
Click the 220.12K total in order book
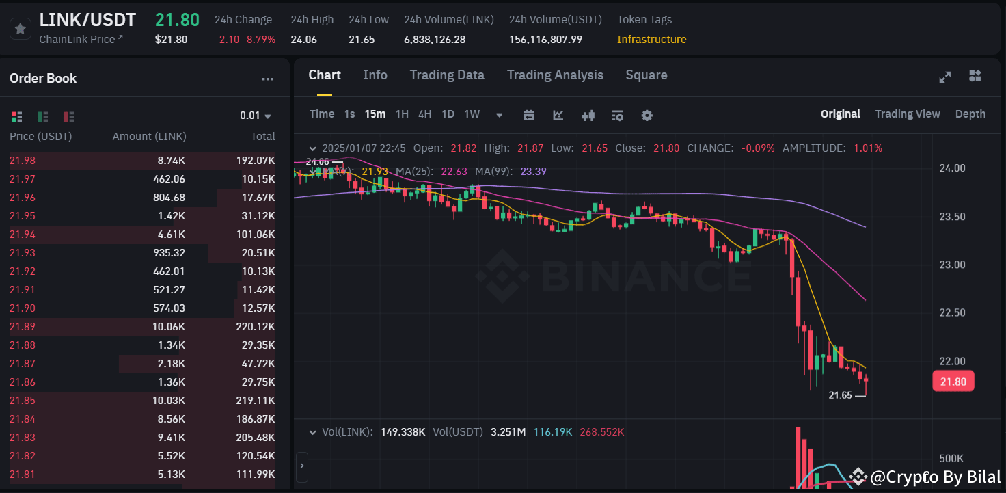[x=256, y=327]
